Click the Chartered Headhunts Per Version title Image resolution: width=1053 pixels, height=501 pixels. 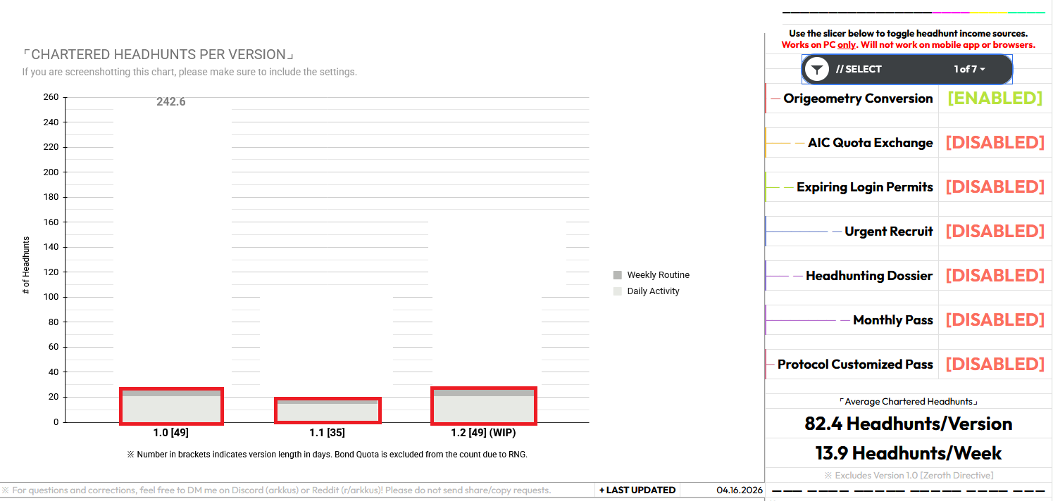point(158,55)
